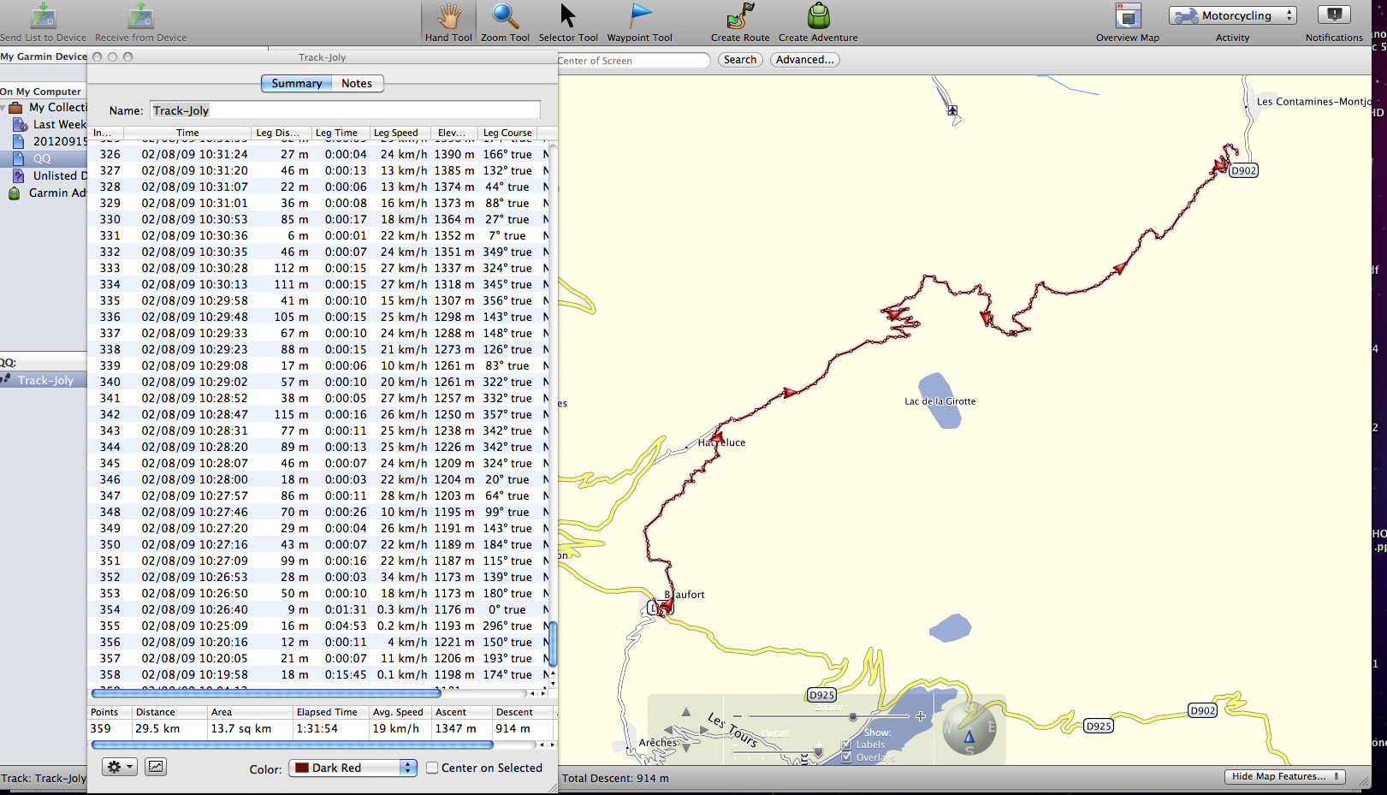1387x795 pixels.
Task: Click the Detail slider handle
Action: [x=818, y=751]
